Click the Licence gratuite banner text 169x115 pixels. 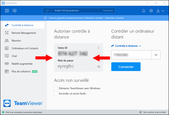(x=86, y=18)
